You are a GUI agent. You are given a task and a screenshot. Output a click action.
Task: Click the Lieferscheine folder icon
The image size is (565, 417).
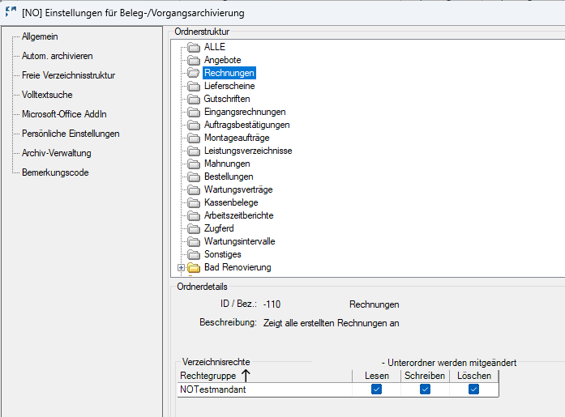pos(194,86)
